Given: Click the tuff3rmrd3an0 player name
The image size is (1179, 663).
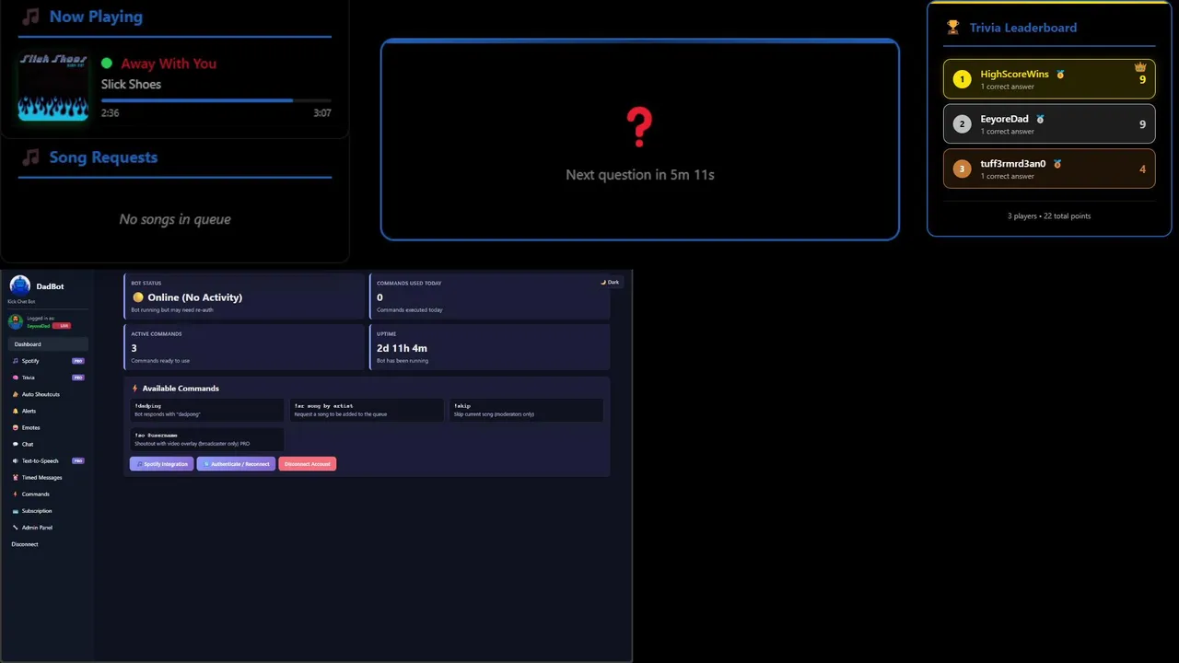Looking at the screenshot, I should (x=1013, y=164).
